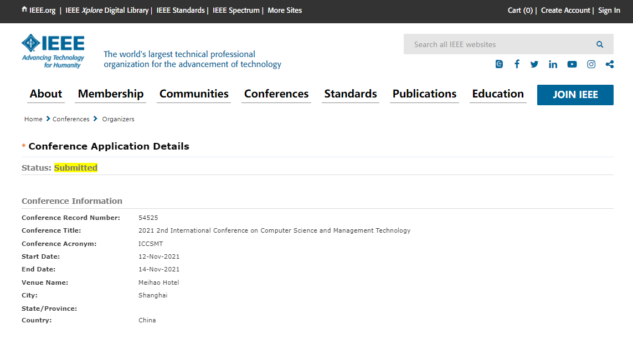Open the IEEE YouTube icon
The width and height of the screenshot is (633, 339).
[x=572, y=64]
